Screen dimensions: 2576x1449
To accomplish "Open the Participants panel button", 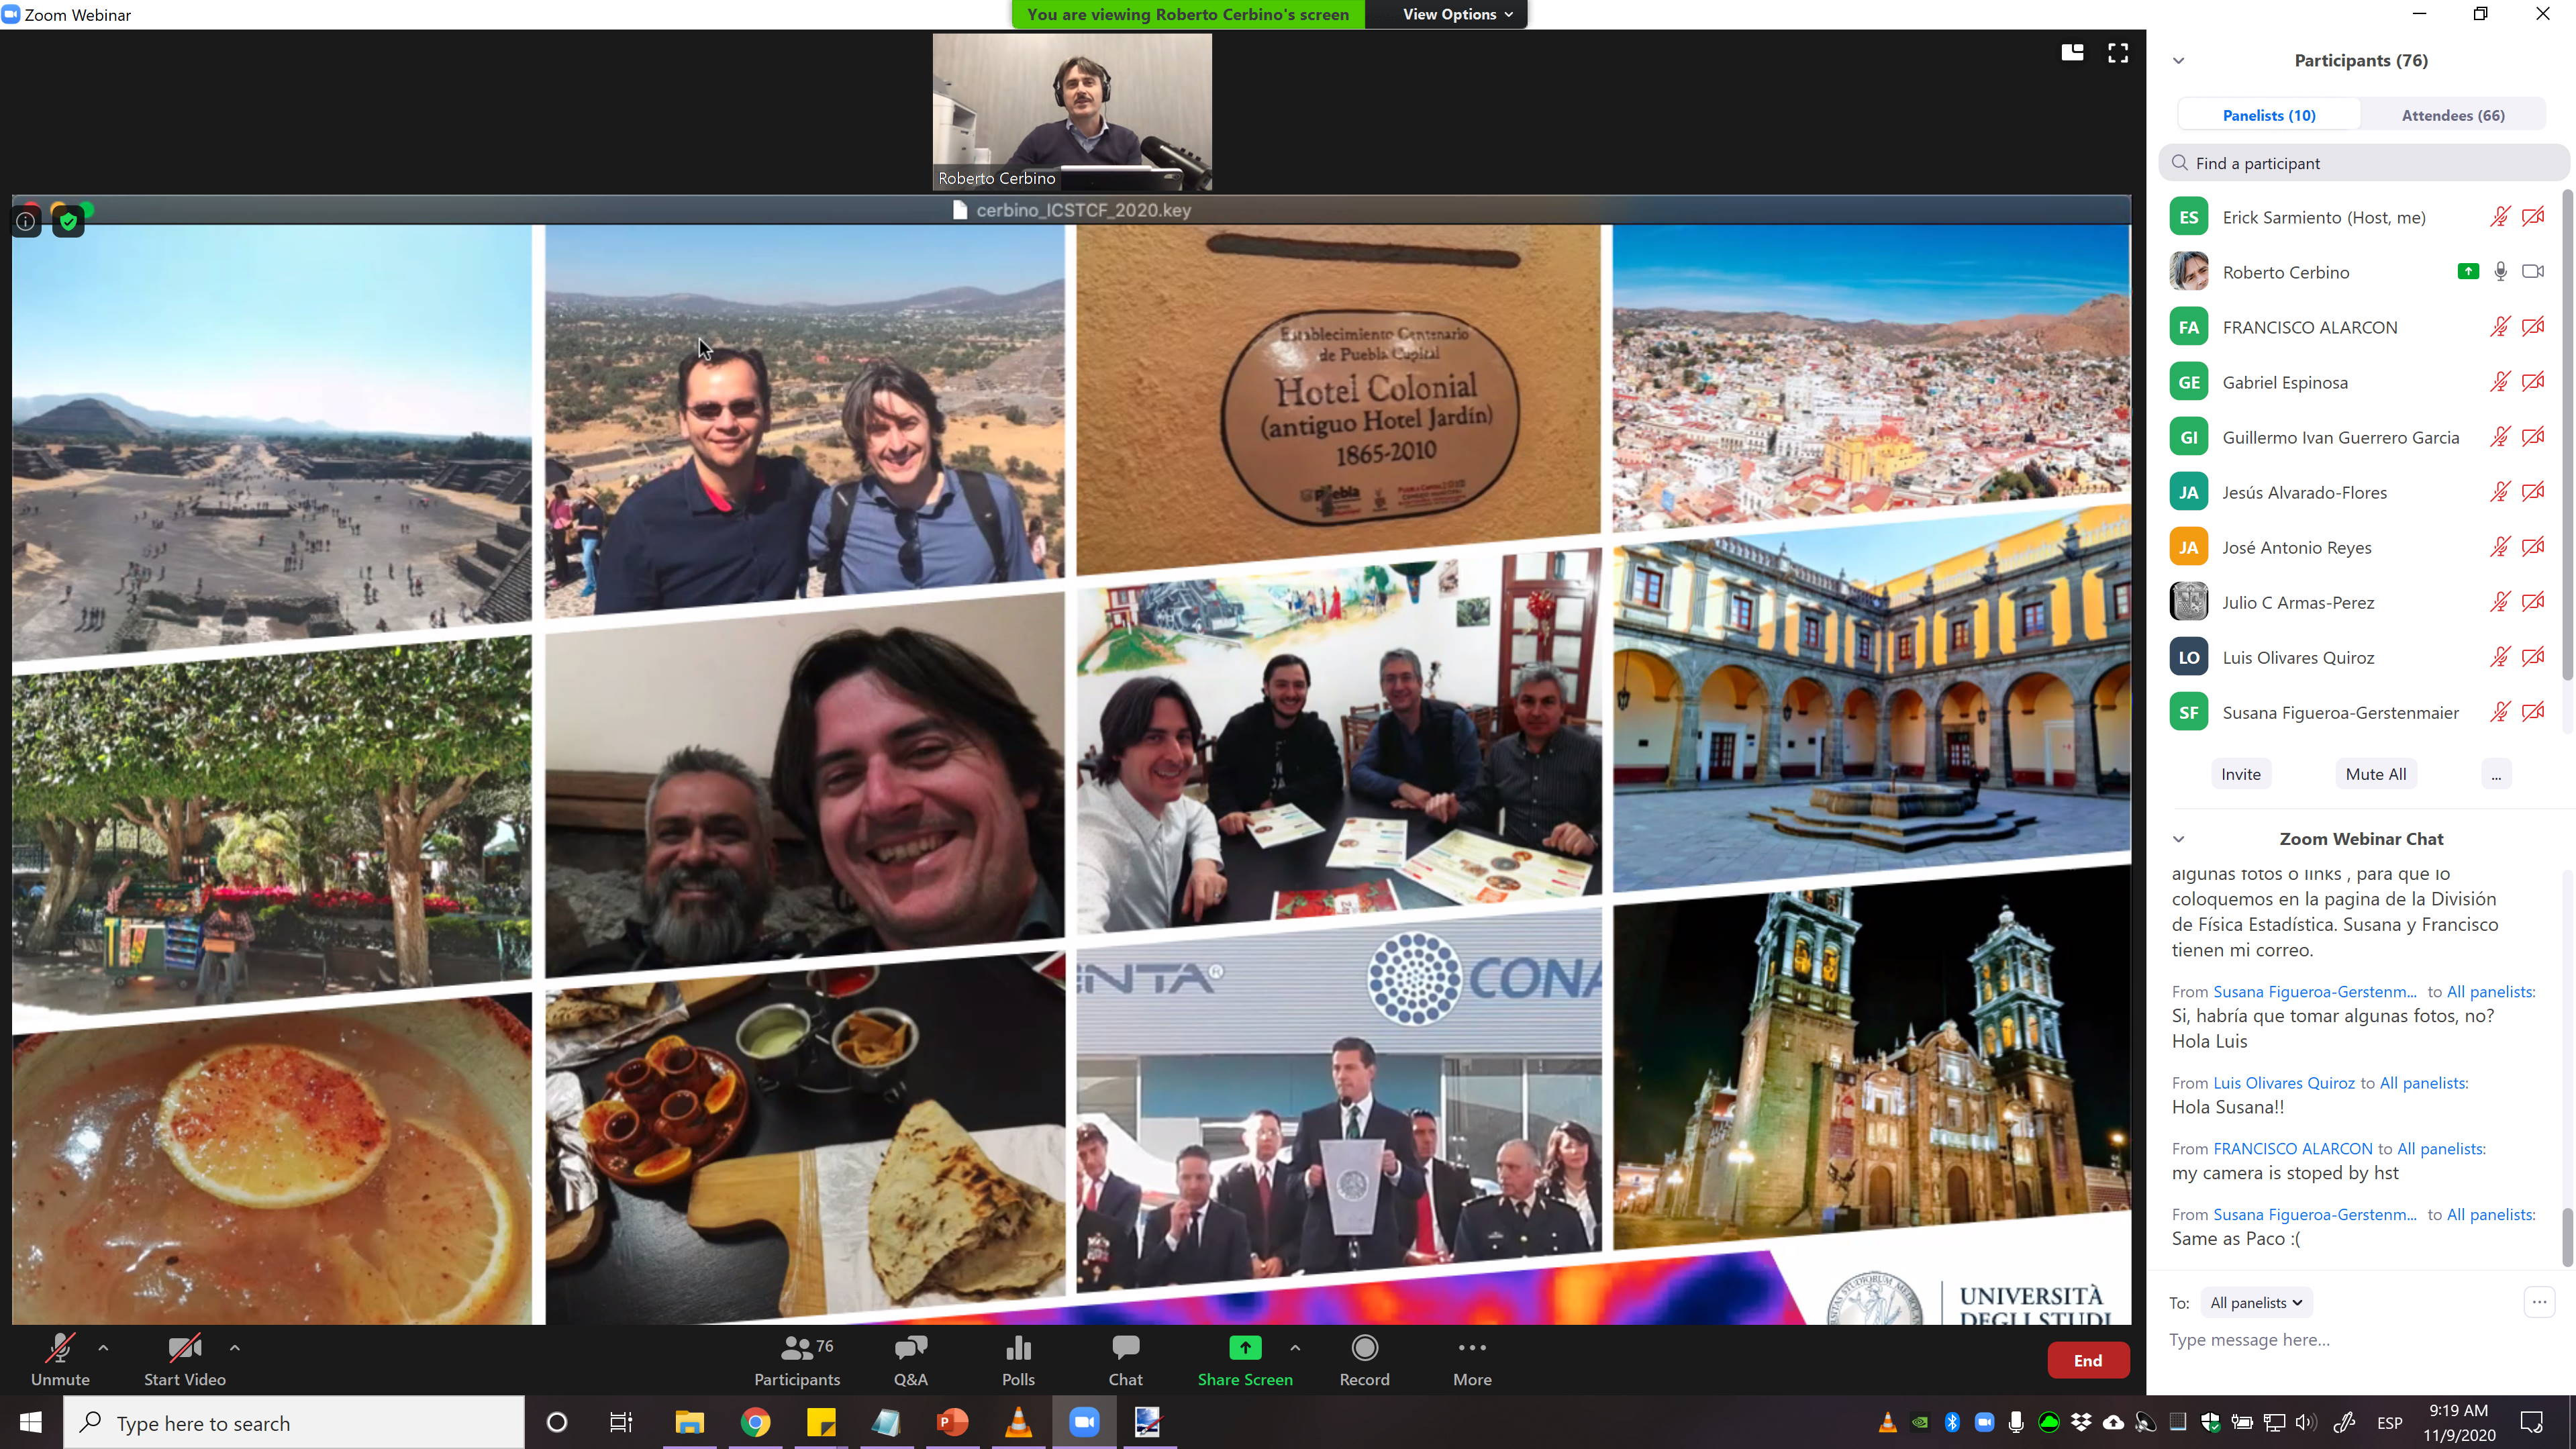I will (x=797, y=1360).
